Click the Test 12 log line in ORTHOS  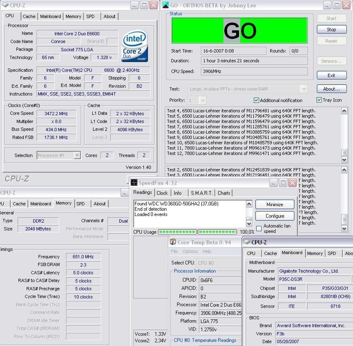click(x=241, y=153)
